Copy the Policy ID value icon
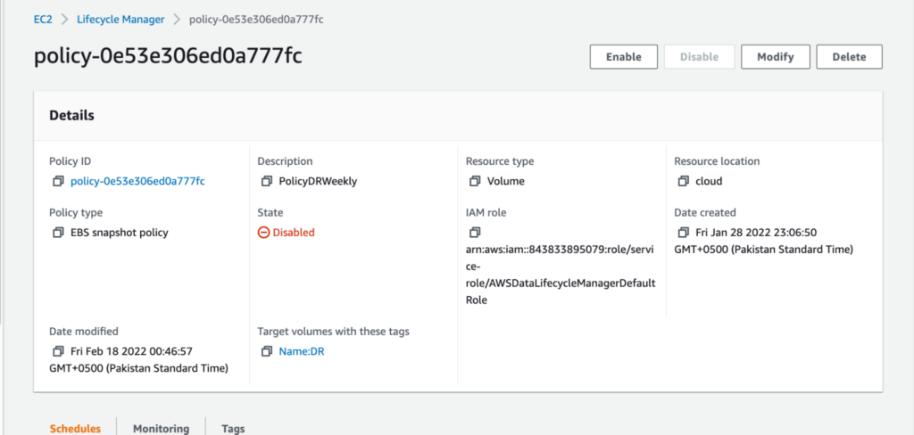 pos(58,182)
